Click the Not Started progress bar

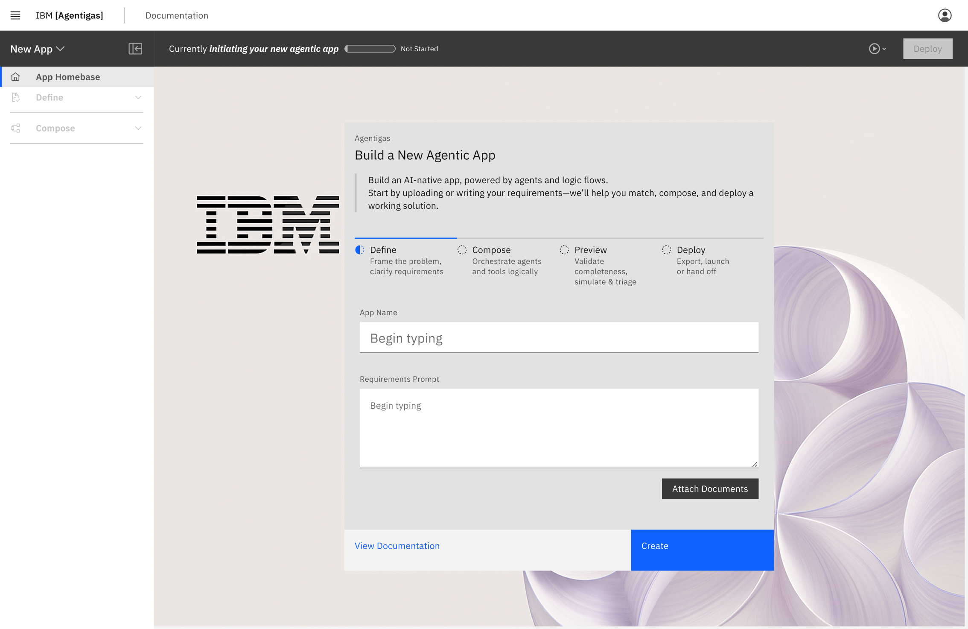tap(370, 49)
